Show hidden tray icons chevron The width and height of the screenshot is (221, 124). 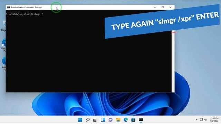pos(196,120)
